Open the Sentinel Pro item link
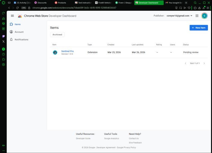This screenshot has height=153, width=212. point(68,51)
